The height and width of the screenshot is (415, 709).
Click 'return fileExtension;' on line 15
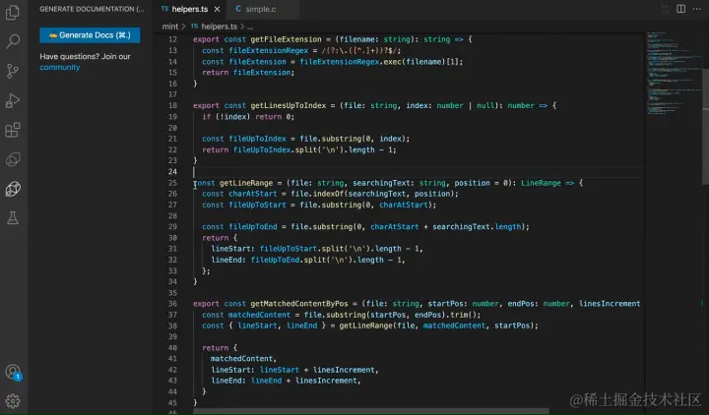pyautogui.click(x=248, y=72)
